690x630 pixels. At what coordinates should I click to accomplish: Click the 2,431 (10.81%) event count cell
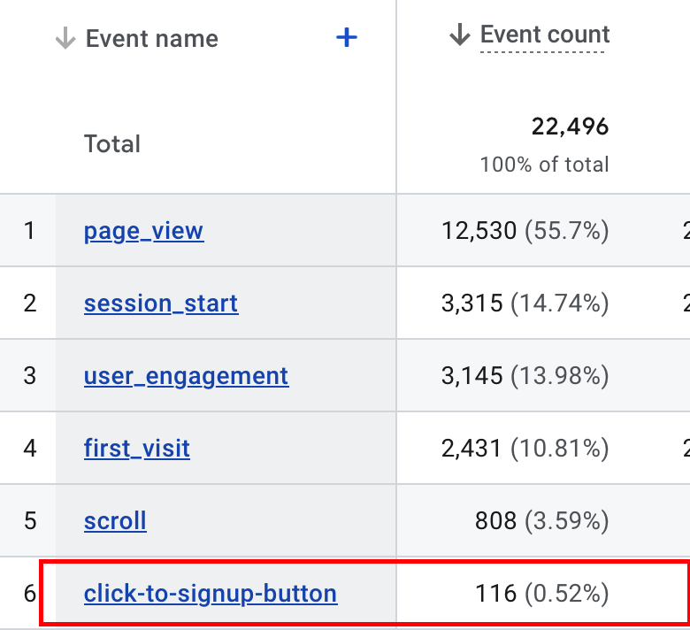click(525, 448)
